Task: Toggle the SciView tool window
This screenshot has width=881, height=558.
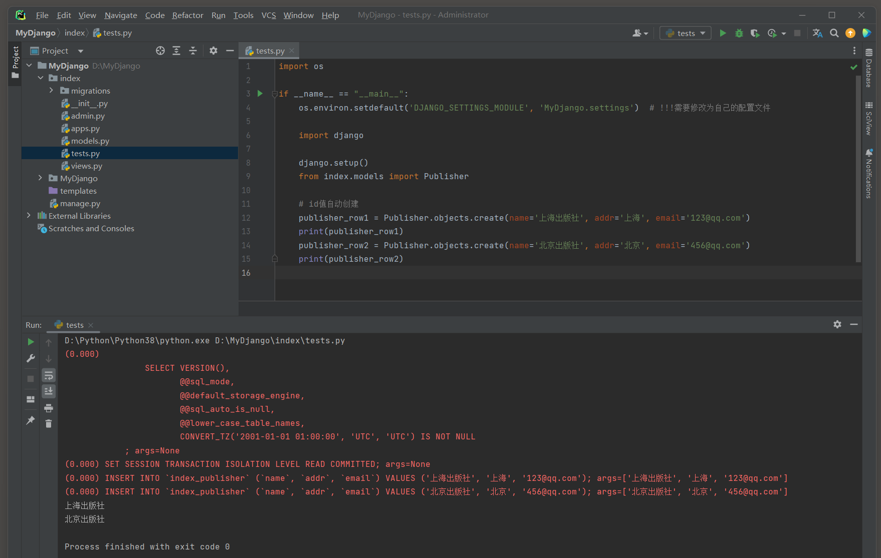Action: pyautogui.click(x=869, y=118)
